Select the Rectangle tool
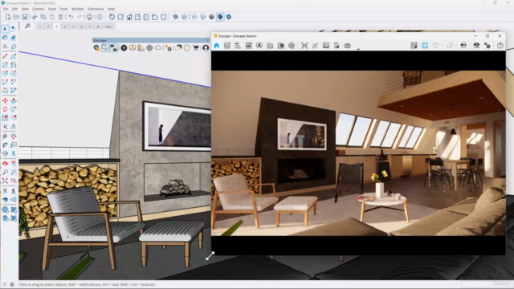This screenshot has width=514, height=289. point(5,65)
